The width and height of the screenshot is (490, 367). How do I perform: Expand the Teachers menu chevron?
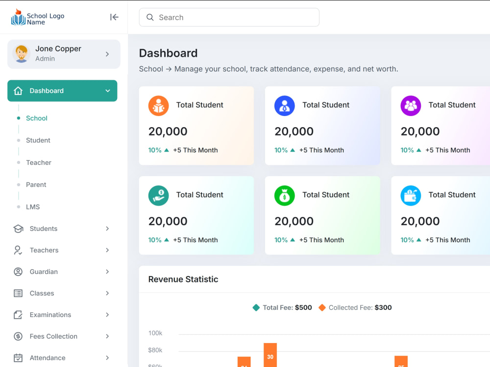coord(107,250)
